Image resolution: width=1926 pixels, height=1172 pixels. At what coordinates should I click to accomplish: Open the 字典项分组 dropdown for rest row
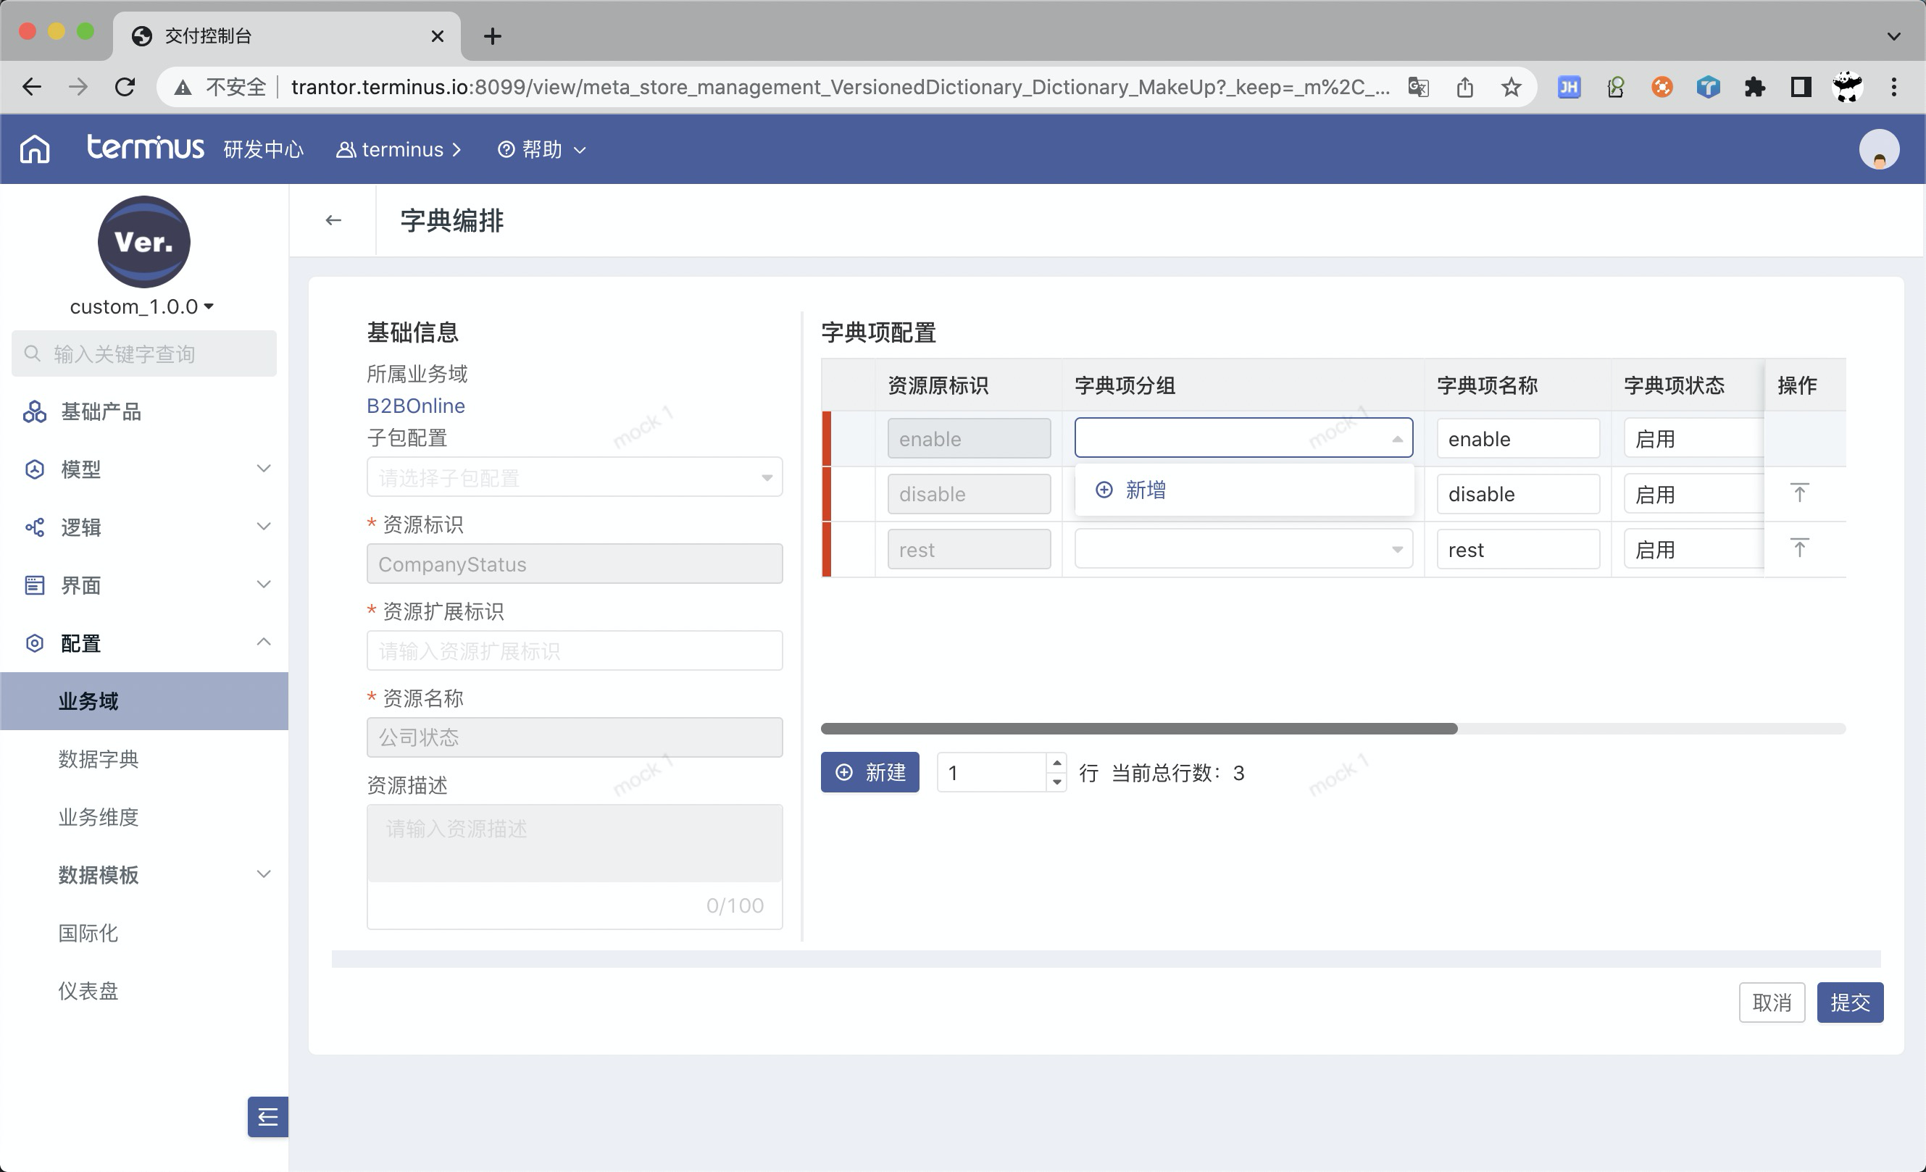point(1243,549)
